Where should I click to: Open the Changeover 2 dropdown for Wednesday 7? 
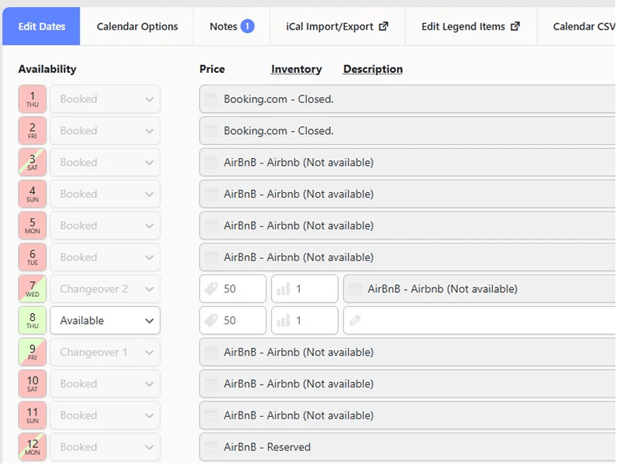(105, 289)
